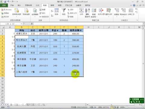145x109 pixels.
Task: Switch to the 页面布局 Page Layout tab
Action: (x=28, y=5)
